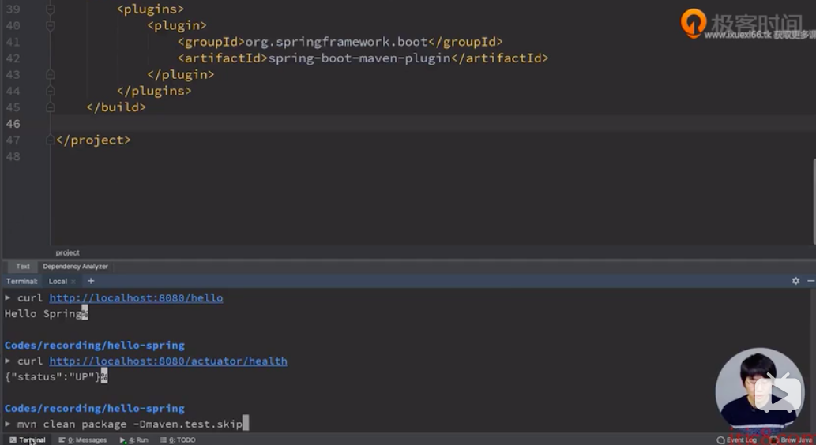Hide the terminal panel with minimize dash

810,281
